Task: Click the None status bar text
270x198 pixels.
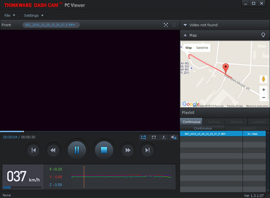Action: pos(7,195)
